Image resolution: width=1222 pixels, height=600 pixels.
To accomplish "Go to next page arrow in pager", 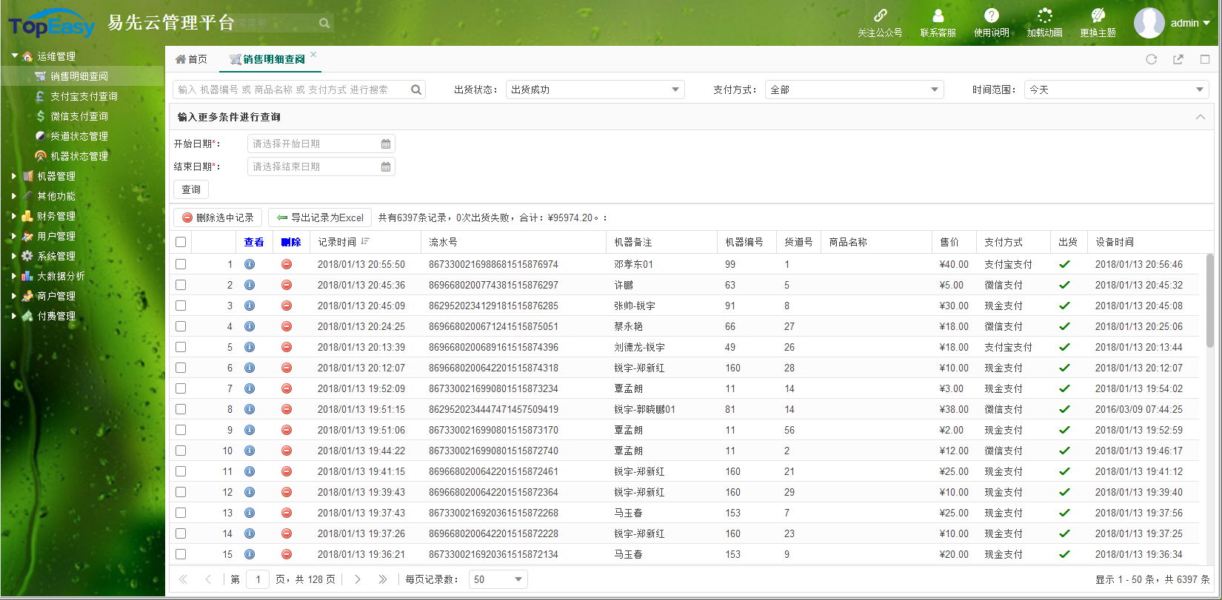I will point(358,579).
